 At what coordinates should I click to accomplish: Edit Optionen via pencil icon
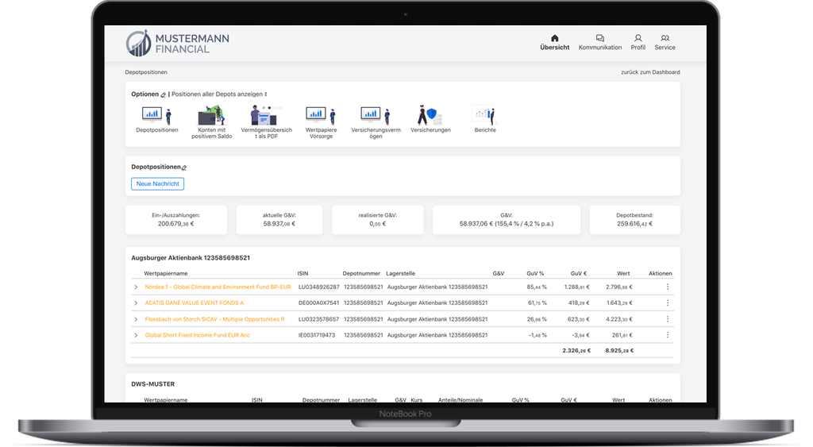click(163, 95)
